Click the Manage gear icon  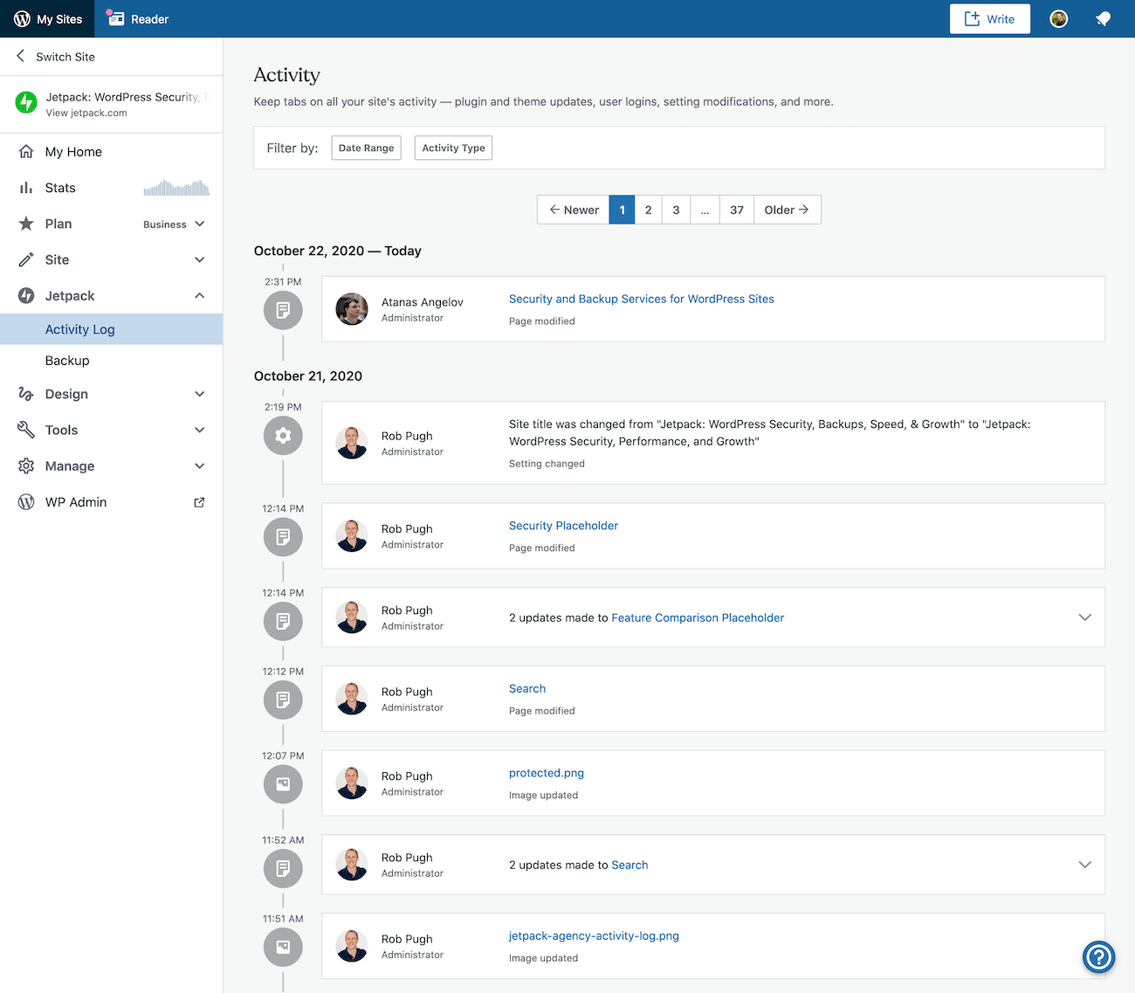point(26,465)
